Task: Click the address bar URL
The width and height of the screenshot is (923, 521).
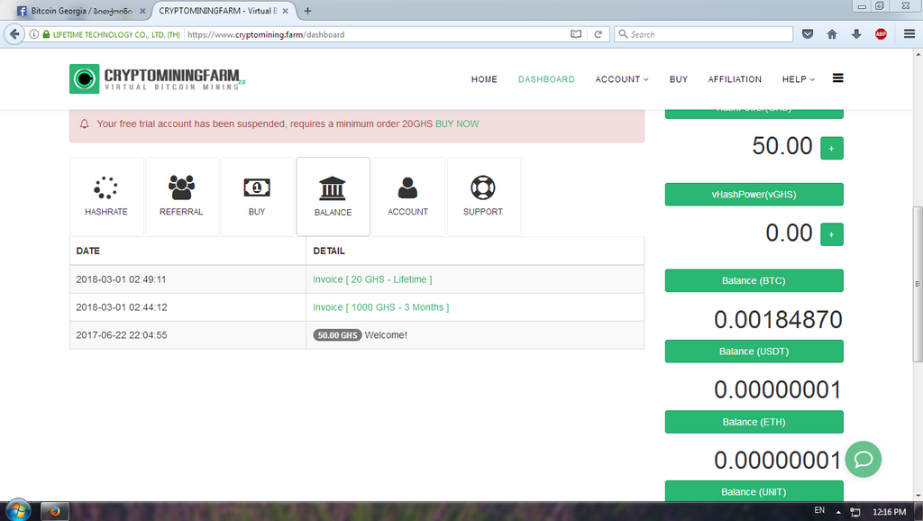Action: pyautogui.click(x=266, y=35)
